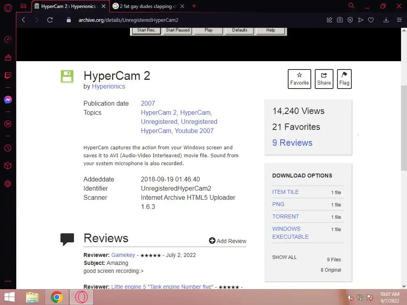The height and width of the screenshot is (305, 407).
Task: Click the Defaults button in preview
Action: [240, 30]
